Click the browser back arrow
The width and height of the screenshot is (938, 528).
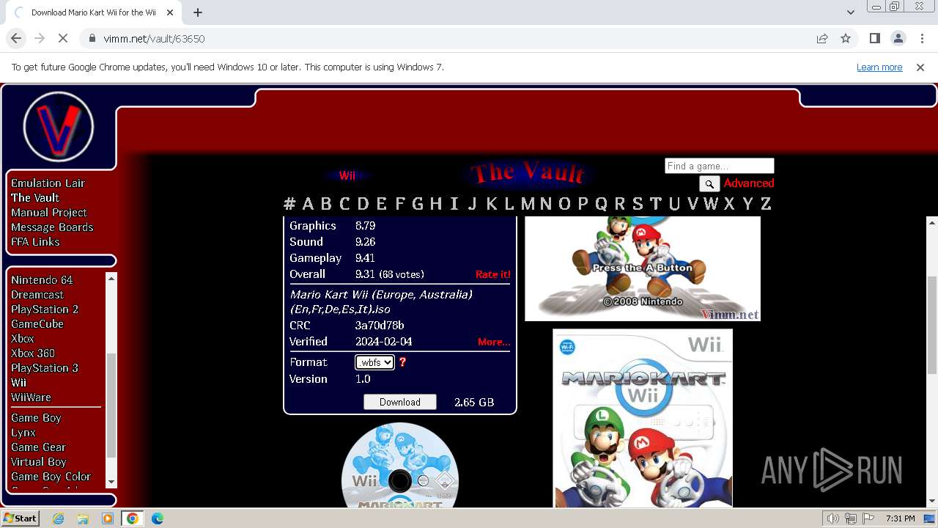[x=16, y=39]
